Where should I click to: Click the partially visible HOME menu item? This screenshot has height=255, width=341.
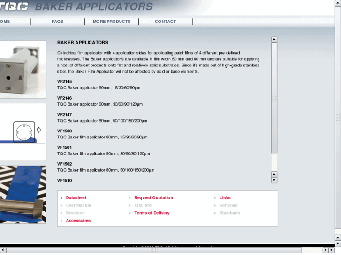(x=5, y=22)
